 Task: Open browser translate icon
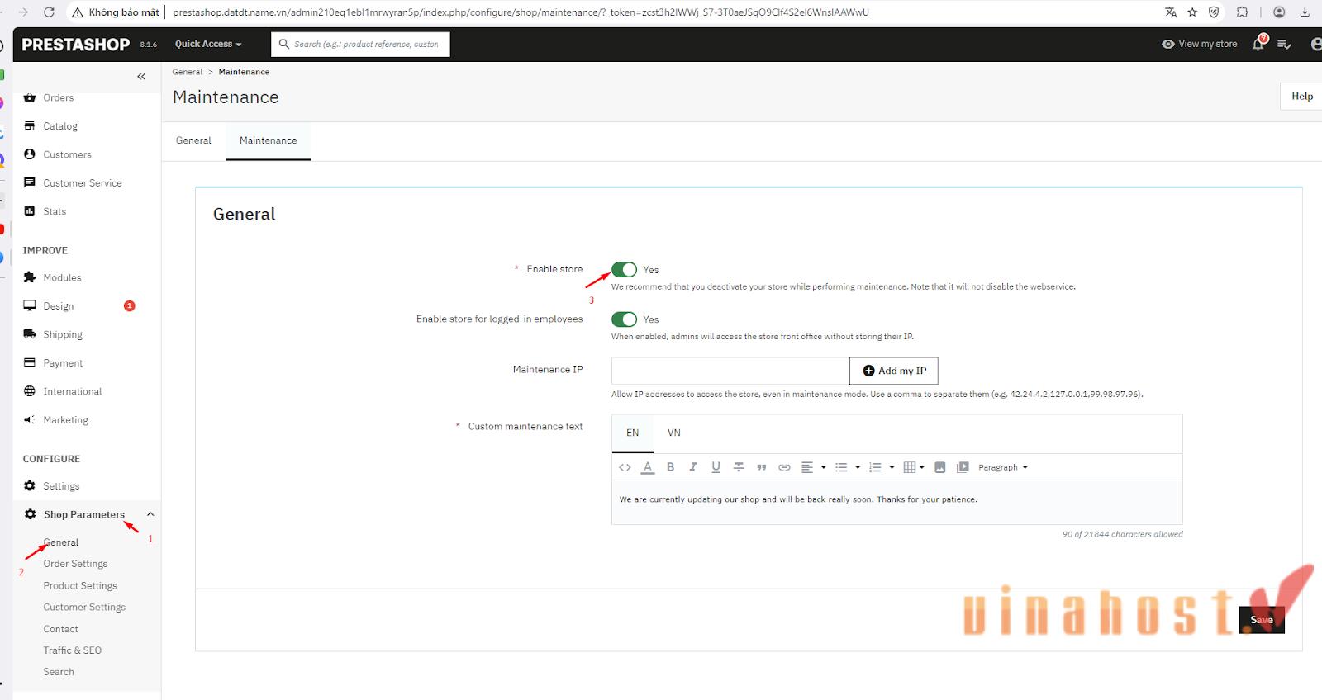[1170, 12]
